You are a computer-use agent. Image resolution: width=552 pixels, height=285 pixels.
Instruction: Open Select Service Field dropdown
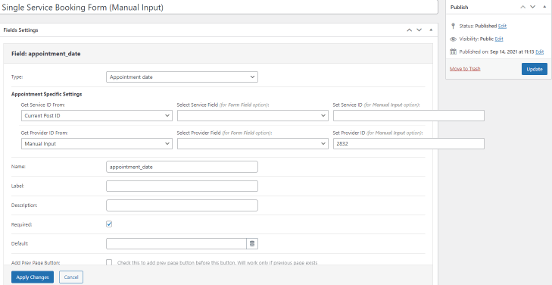pyautogui.click(x=253, y=115)
